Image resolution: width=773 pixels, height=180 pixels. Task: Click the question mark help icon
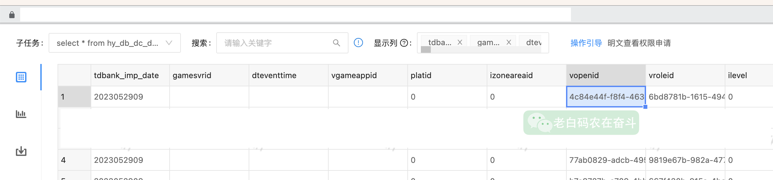404,43
